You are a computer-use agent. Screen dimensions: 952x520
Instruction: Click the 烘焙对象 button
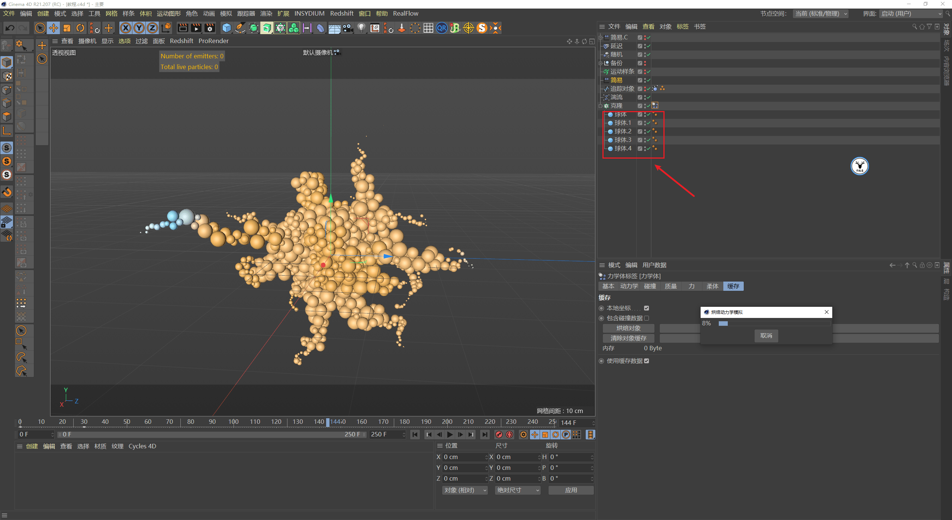[x=628, y=328]
